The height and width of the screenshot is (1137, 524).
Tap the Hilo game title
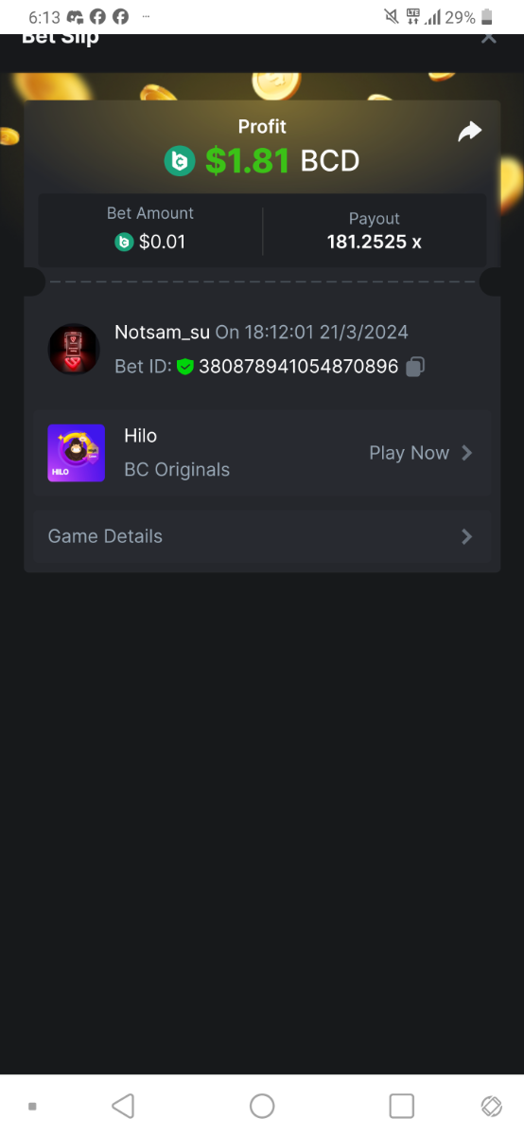140,436
